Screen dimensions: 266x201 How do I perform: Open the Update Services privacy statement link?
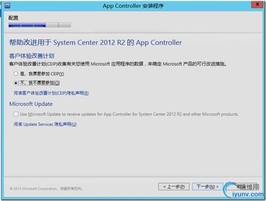click(x=45, y=124)
